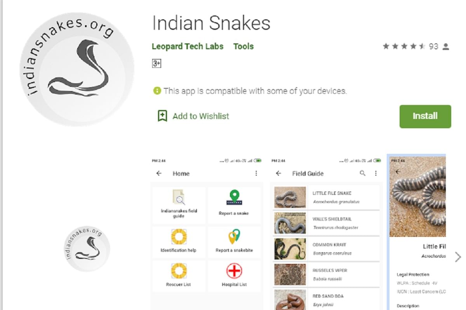This screenshot has width=466, height=310.
Task: Select the Report a snake map icon
Action: 234,197
